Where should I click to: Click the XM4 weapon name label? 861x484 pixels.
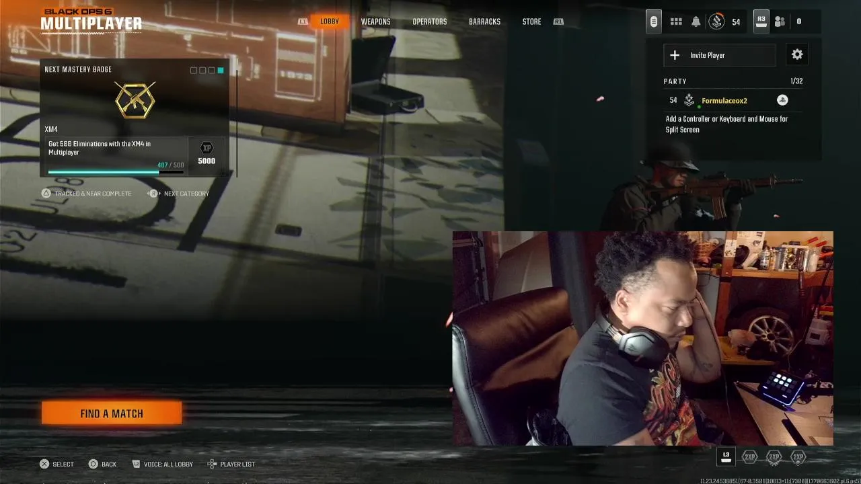pyautogui.click(x=51, y=129)
